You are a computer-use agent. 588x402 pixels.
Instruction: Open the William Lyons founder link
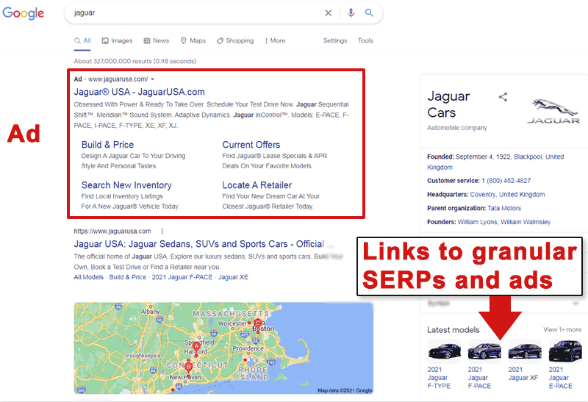(x=478, y=223)
